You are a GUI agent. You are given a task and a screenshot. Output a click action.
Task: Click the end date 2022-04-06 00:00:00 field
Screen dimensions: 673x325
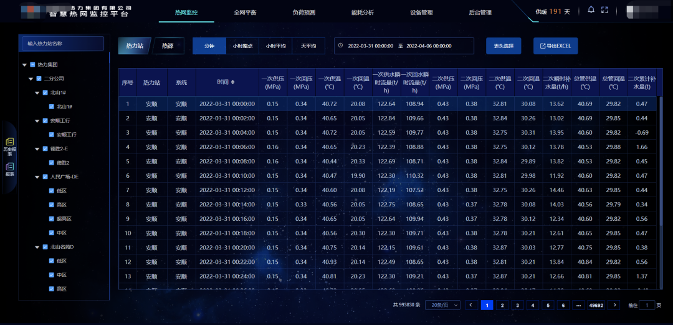(429, 46)
